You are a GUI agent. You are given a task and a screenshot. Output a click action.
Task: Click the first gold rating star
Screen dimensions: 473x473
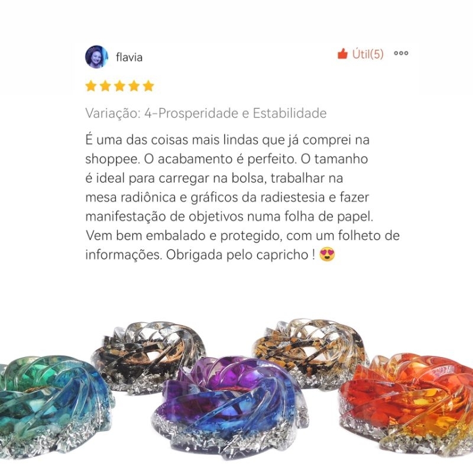tap(91, 86)
